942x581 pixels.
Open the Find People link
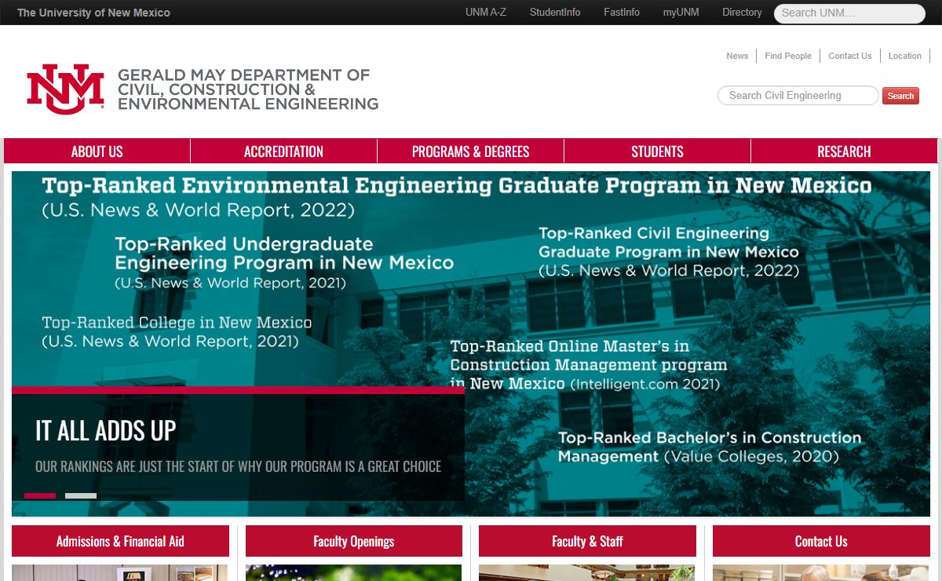[x=788, y=56]
